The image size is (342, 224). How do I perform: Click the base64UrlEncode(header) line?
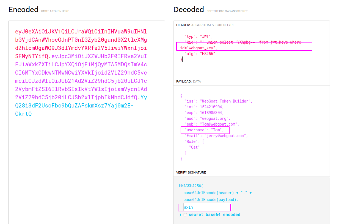click(x=217, y=193)
